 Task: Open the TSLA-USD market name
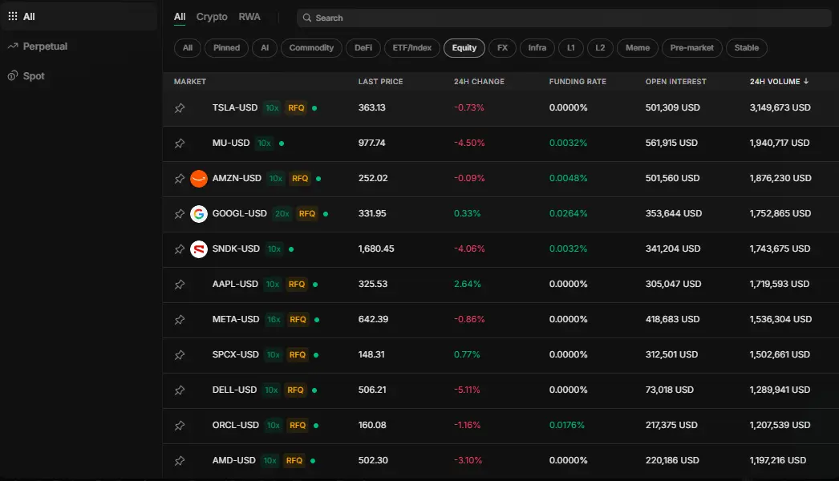pyautogui.click(x=235, y=107)
